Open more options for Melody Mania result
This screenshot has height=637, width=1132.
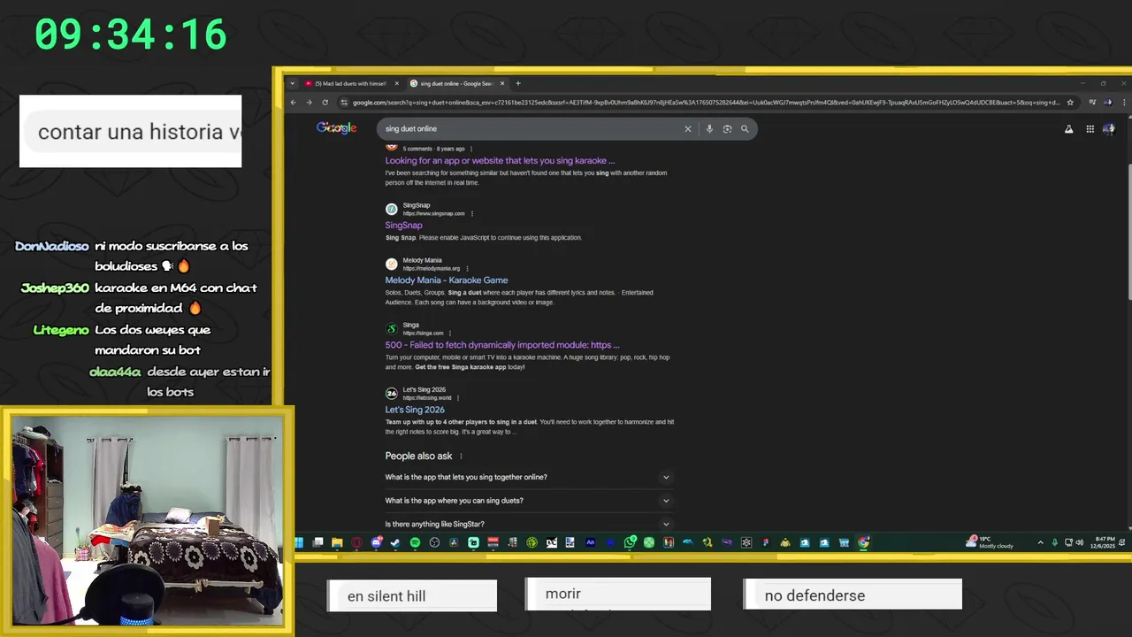coord(467,268)
